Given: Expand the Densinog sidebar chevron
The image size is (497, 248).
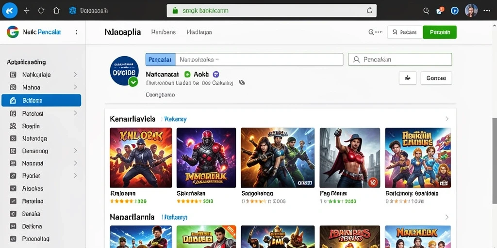Looking at the screenshot, I should pyautogui.click(x=75, y=151).
